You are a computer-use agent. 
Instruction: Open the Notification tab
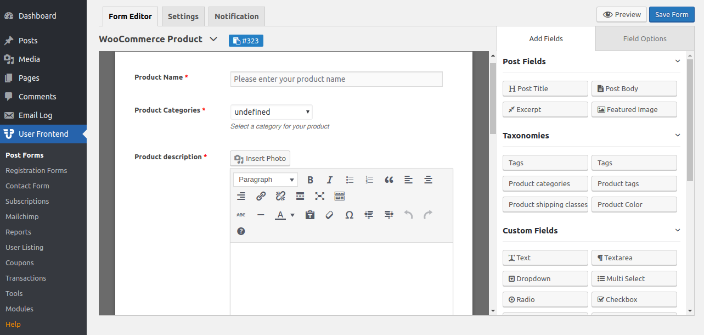click(x=236, y=16)
